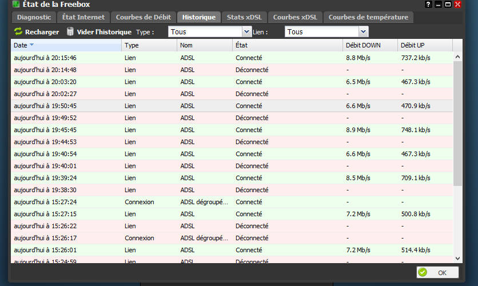Image resolution: width=478 pixels, height=286 pixels.
Task: Select the row dated 19:50:45
Action: coord(232,106)
